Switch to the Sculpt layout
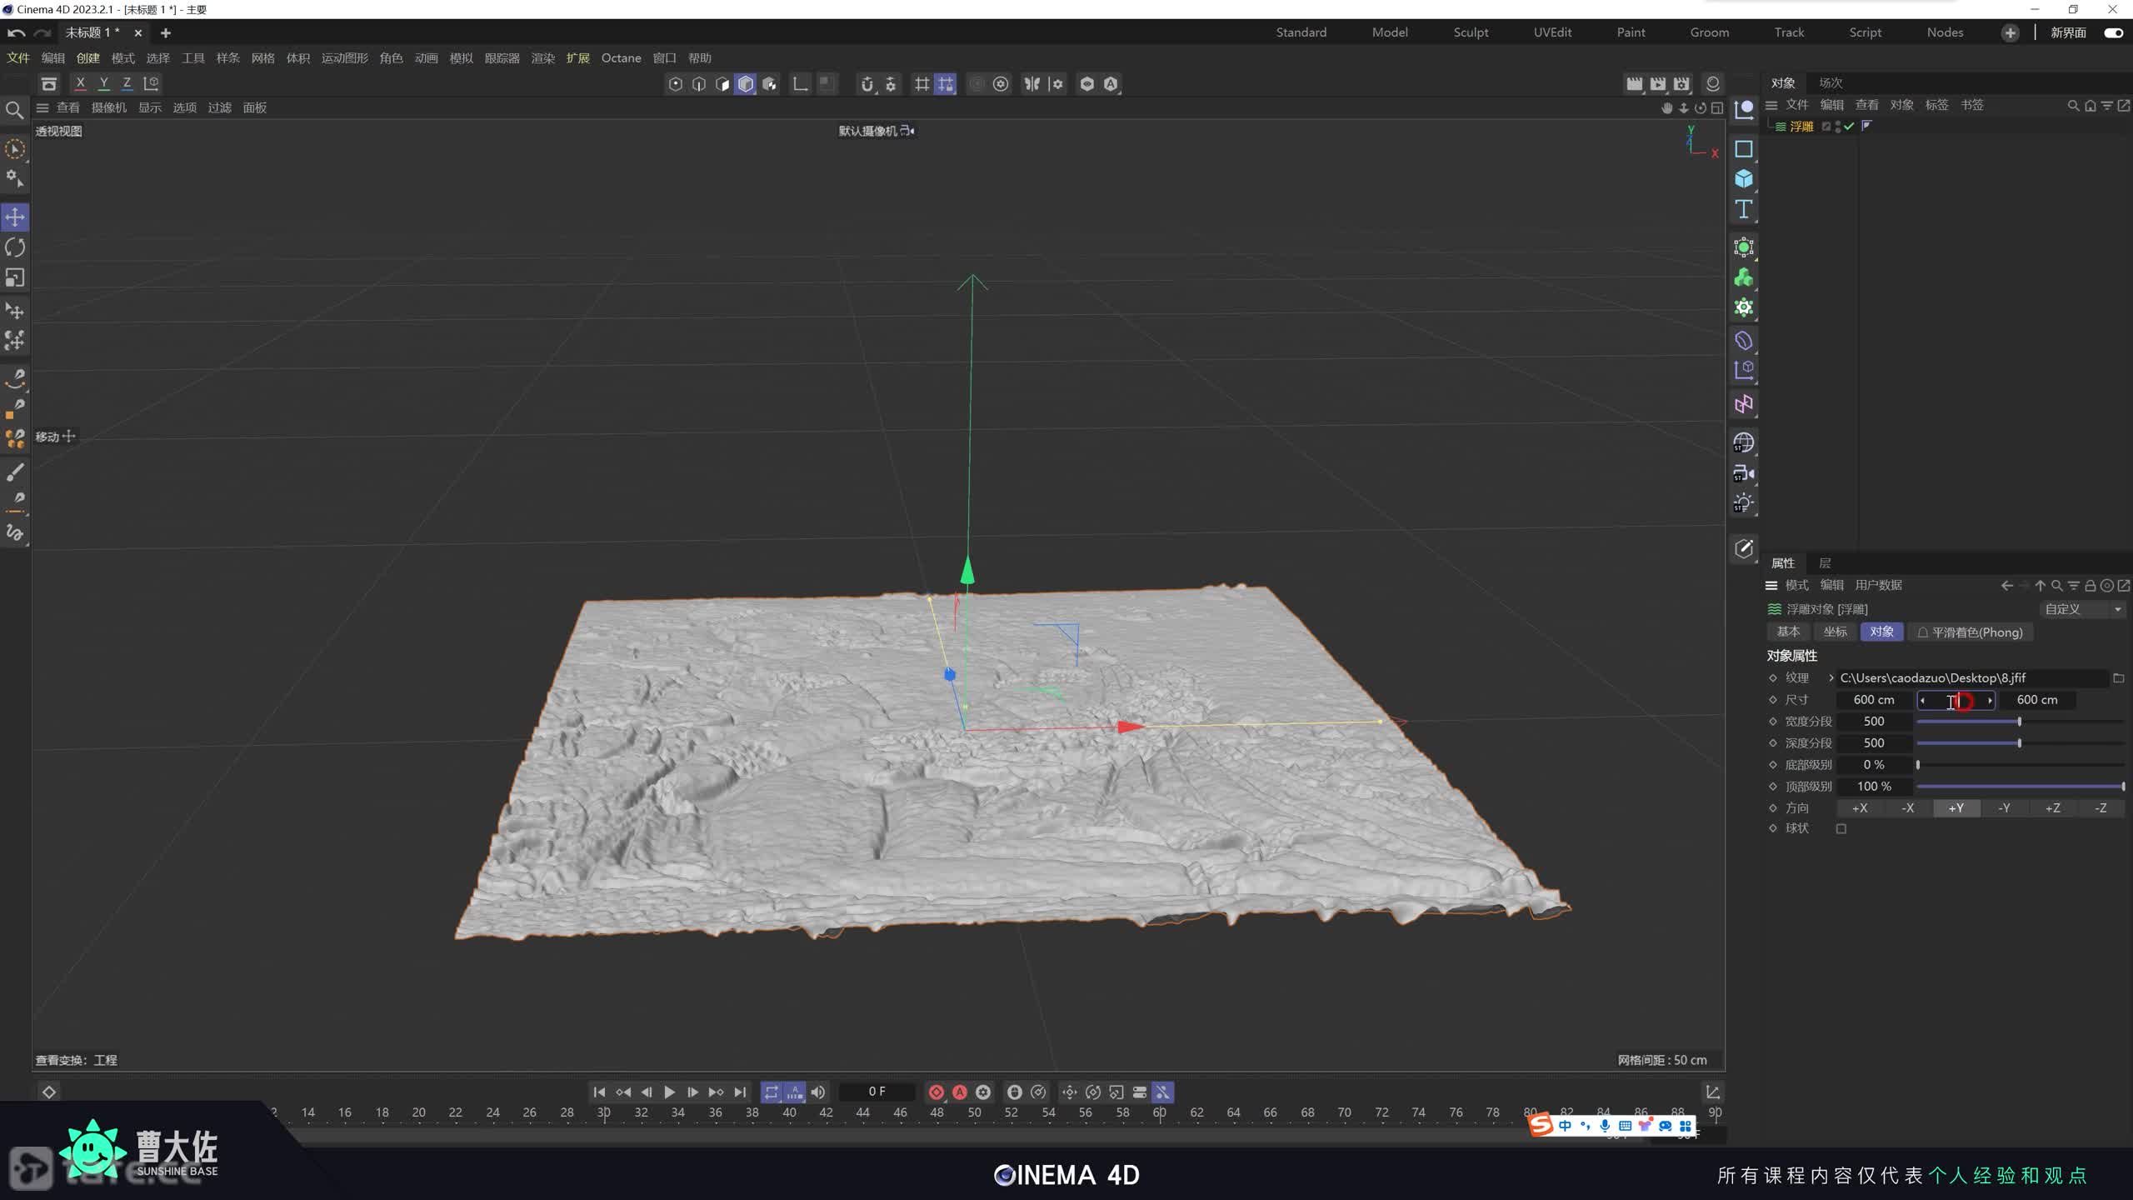Screen dimensions: 2133x1200 point(1470,32)
